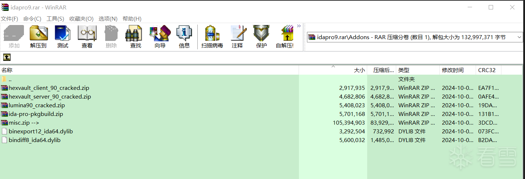Image resolution: width=525 pixels, height=179 pixels.
Task: Open the 选项(N) menu
Action: point(108,18)
